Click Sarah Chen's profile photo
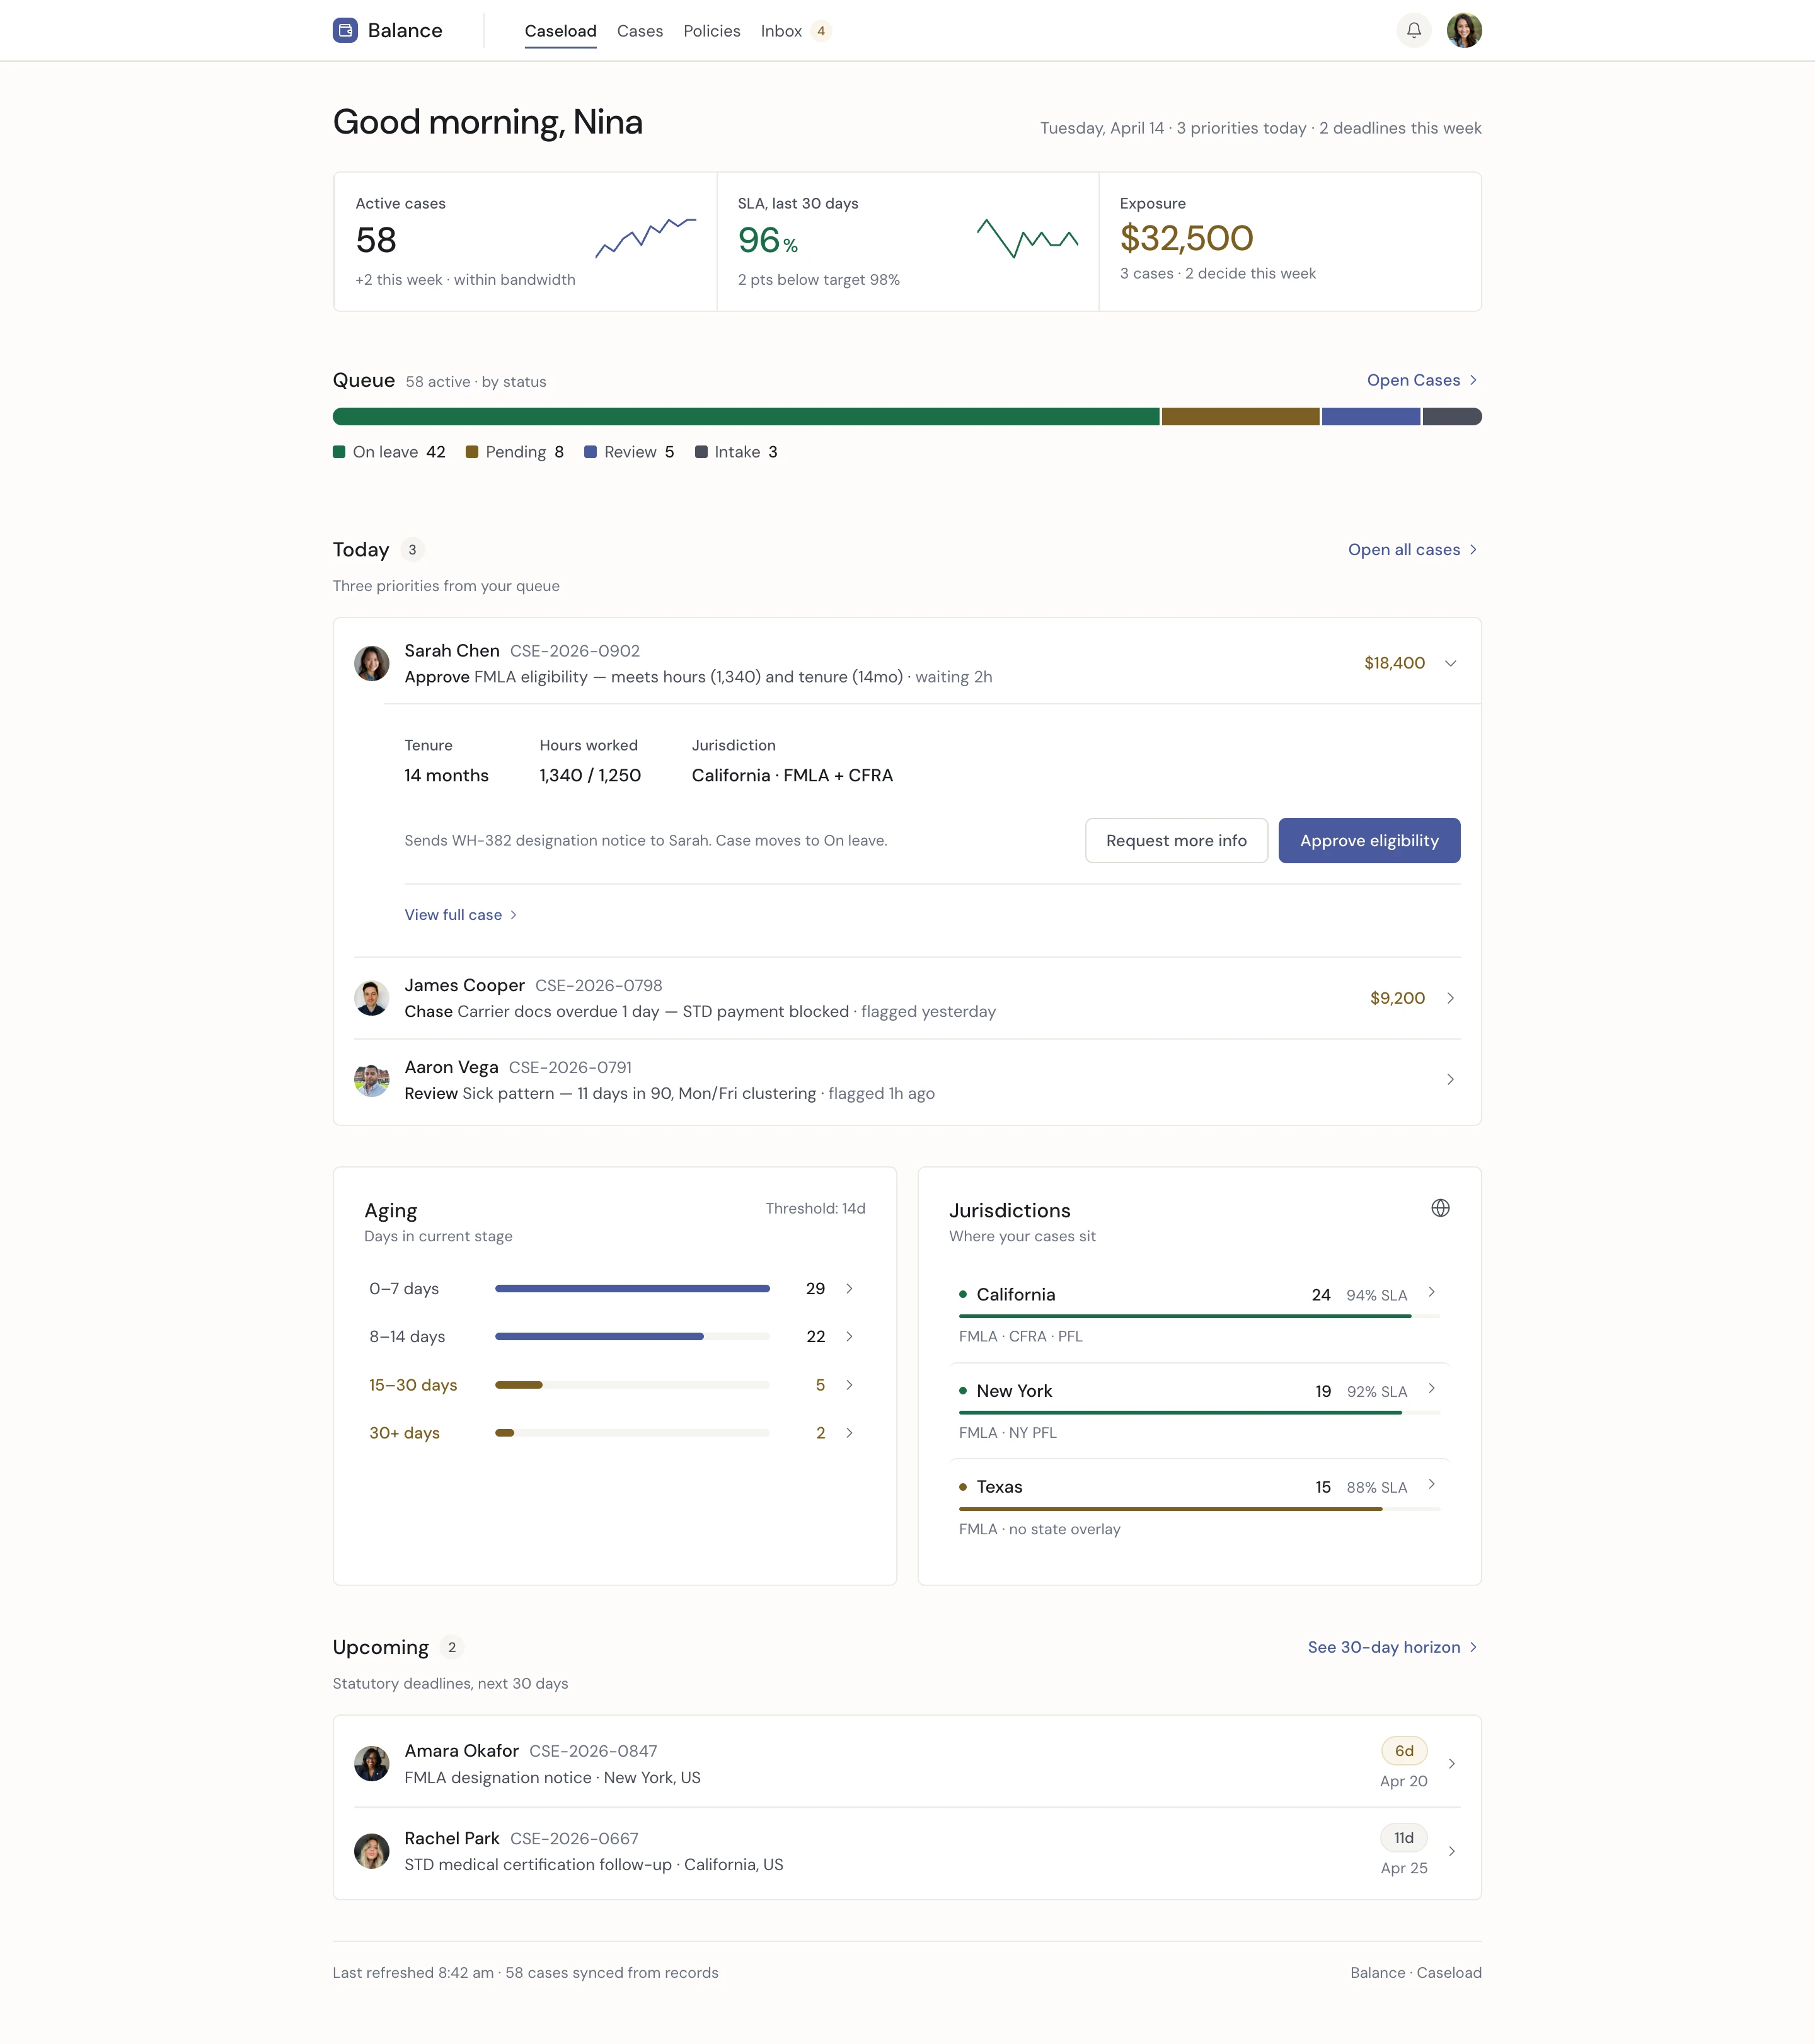 (371, 662)
